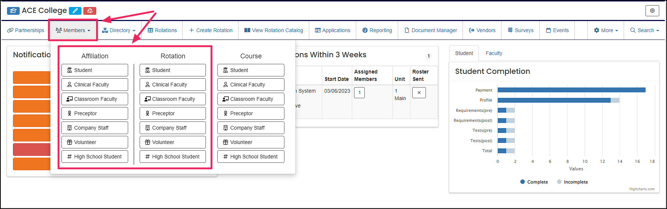Select Company Staff under Affiliation
This screenshot has width=667, height=209.
95,128
